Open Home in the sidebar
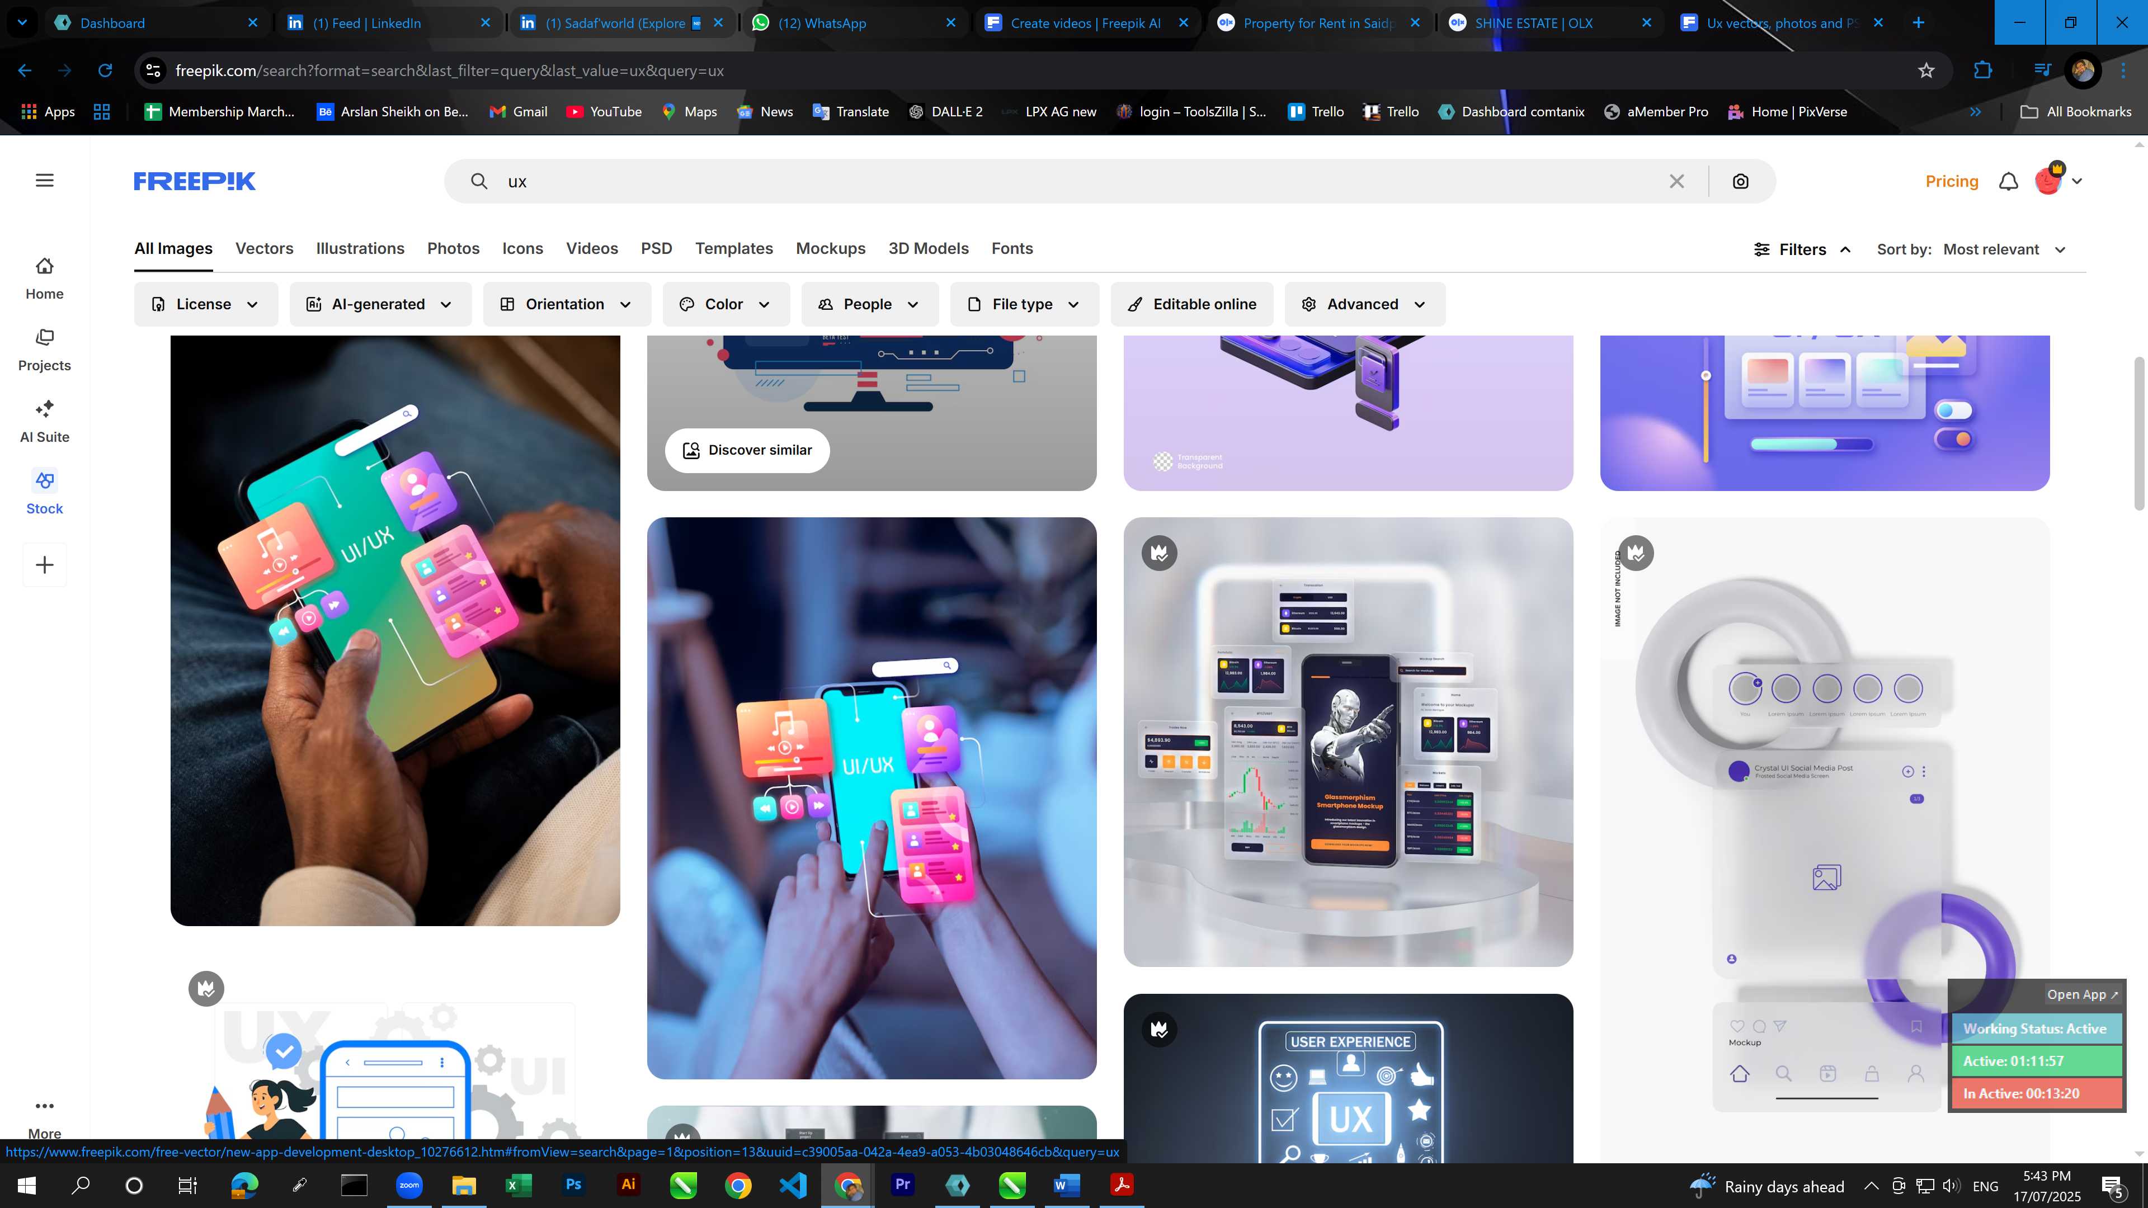This screenshot has height=1208, width=2148. coord(44,279)
